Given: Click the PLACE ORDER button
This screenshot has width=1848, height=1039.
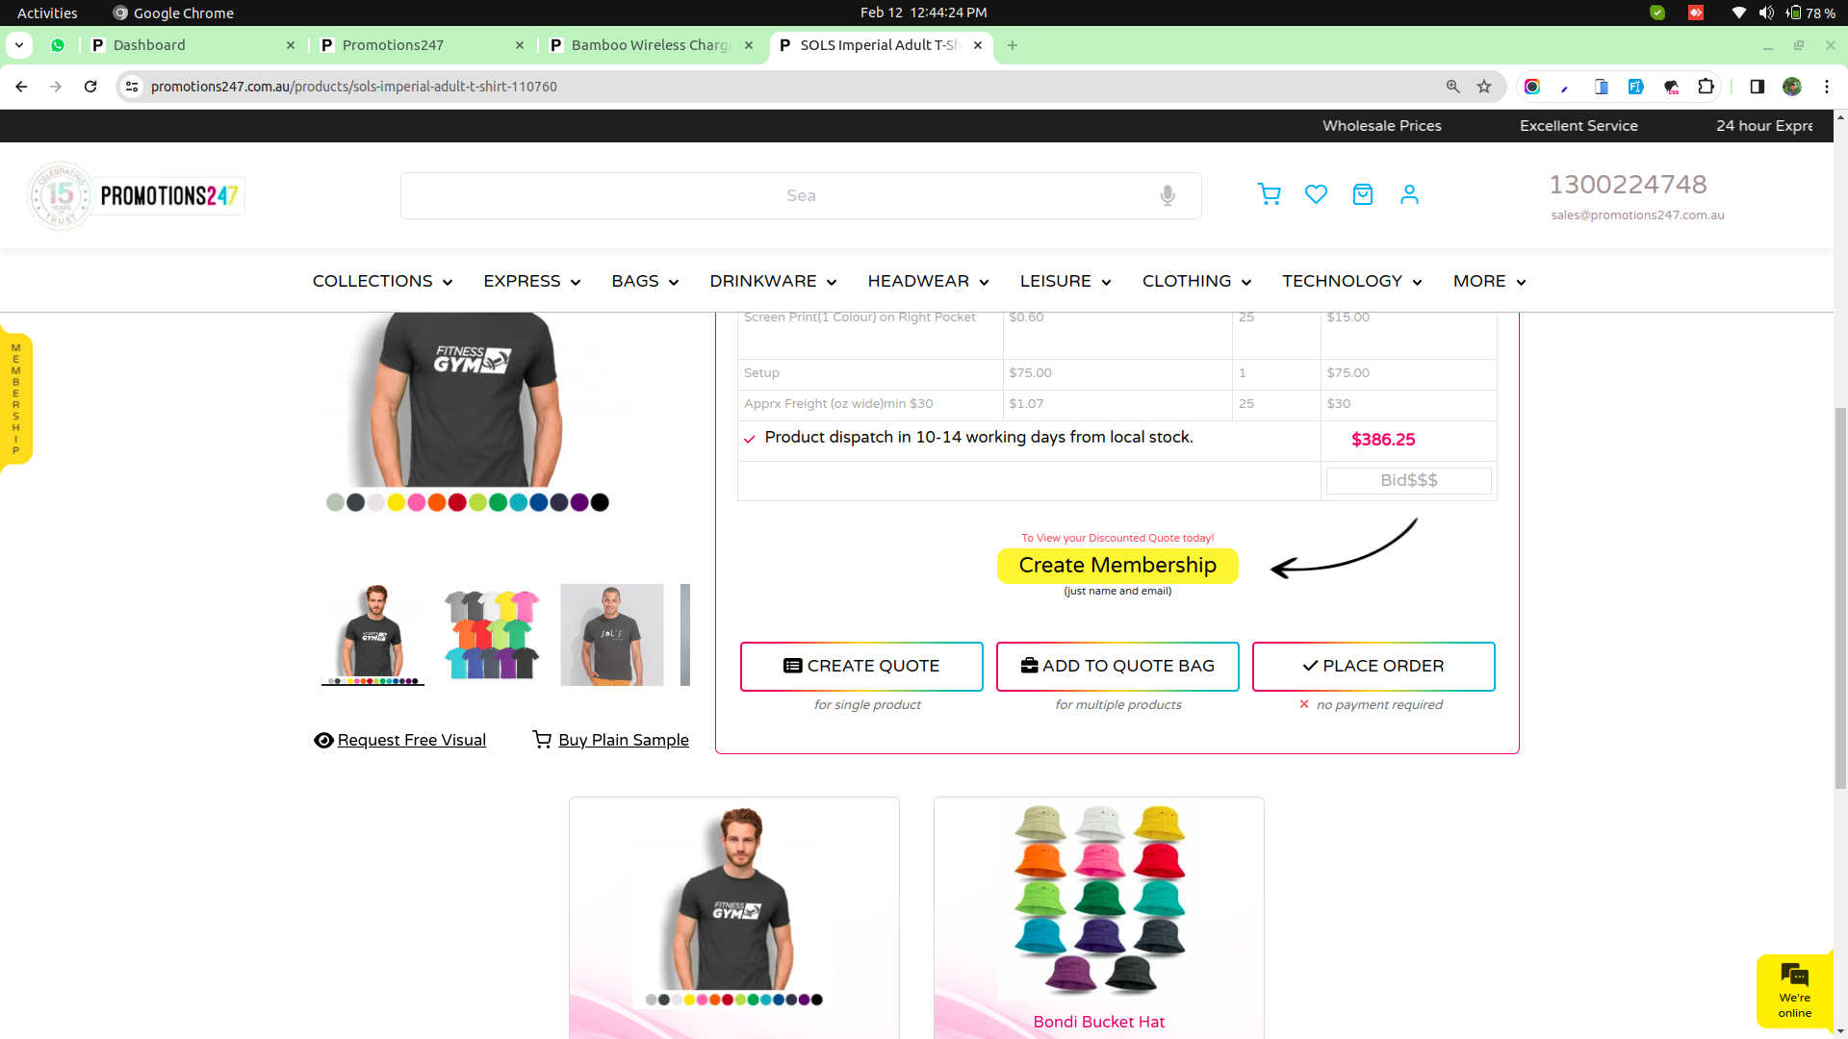Looking at the screenshot, I should (1373, 666).
